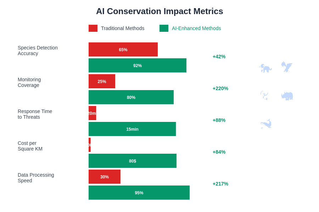Click the AI Conservation Impact Metrics title
Image resolution: width=319 pixels, height=212 pixels.
tap(159, 11)
